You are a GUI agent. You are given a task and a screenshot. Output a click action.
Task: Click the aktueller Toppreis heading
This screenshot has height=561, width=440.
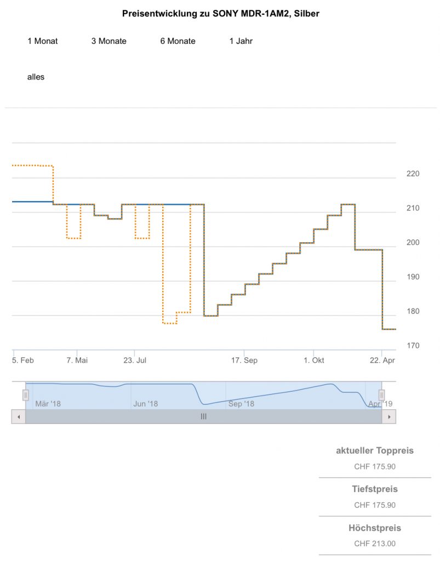[375, 451]
